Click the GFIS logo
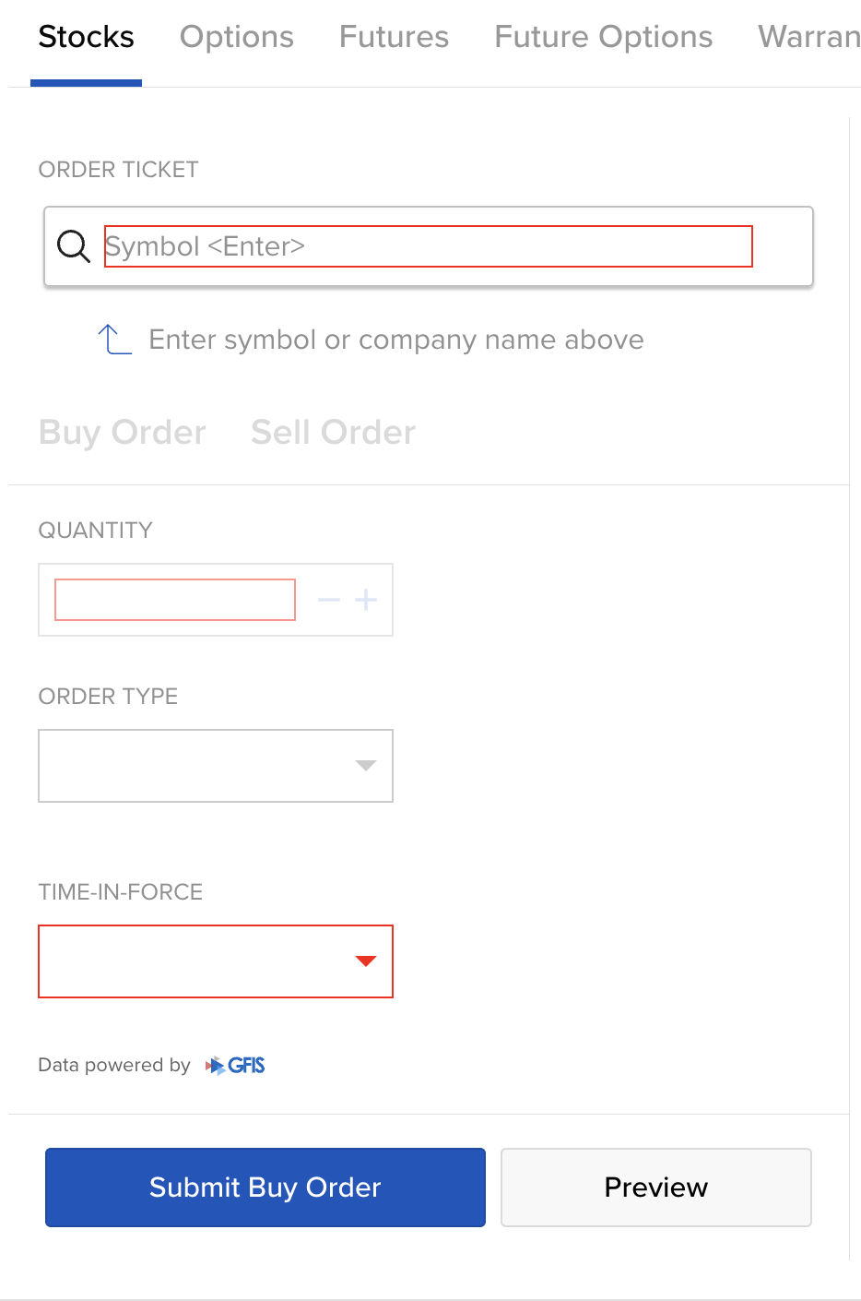The width and height of the screenshot is (861, 1301). [236, 1066]
